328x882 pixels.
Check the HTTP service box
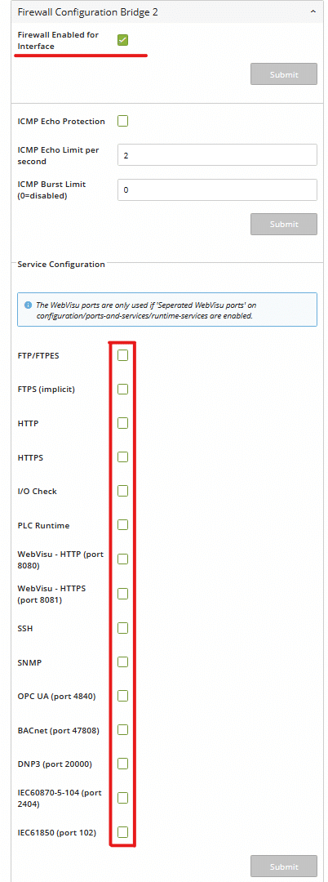click(x=122, y=423)
